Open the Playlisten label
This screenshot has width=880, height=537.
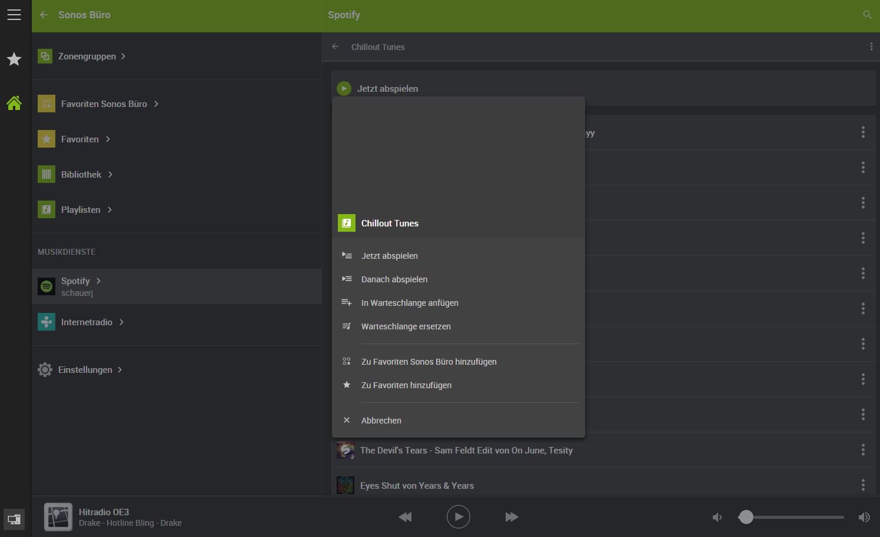click(81, 209)
